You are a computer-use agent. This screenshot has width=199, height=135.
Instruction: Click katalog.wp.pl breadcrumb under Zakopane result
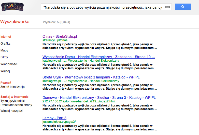81,61
